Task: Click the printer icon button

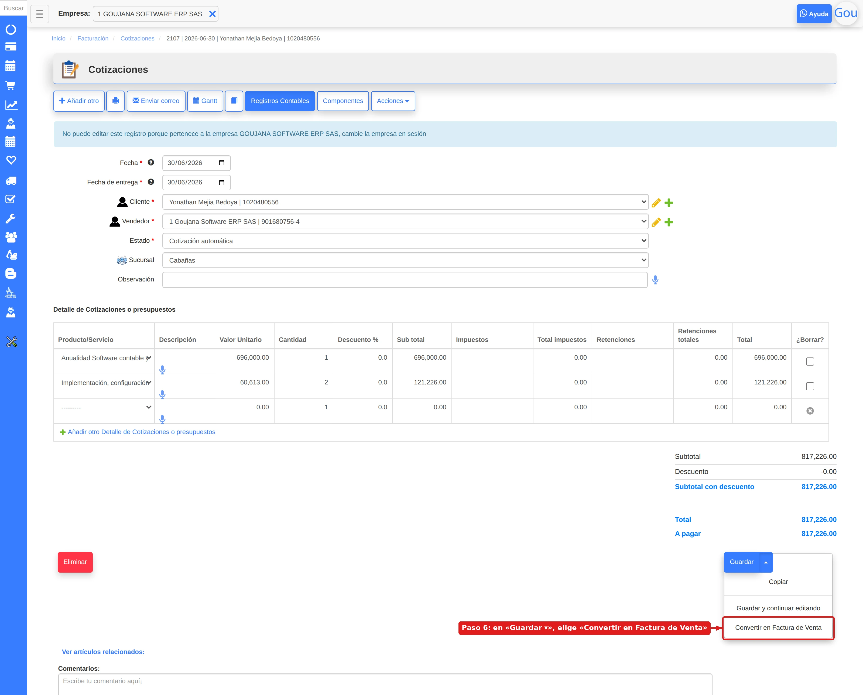Action: 115,101
